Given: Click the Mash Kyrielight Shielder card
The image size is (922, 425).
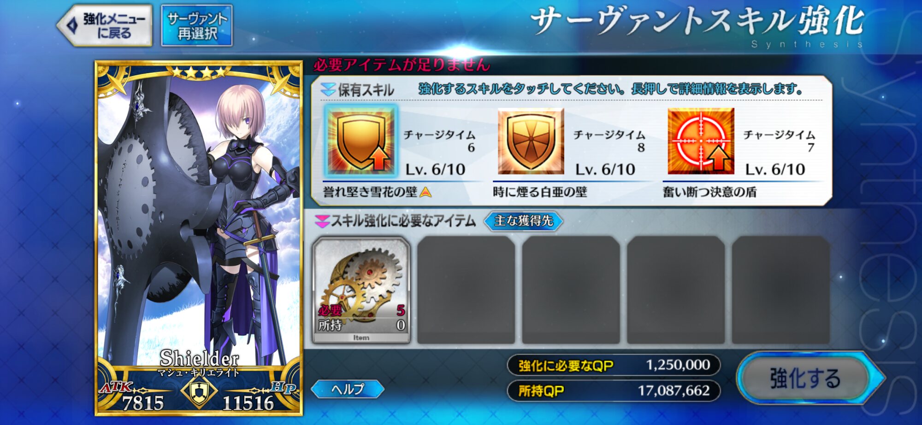Looking at the screenshot, I should (x=199, y=238).
